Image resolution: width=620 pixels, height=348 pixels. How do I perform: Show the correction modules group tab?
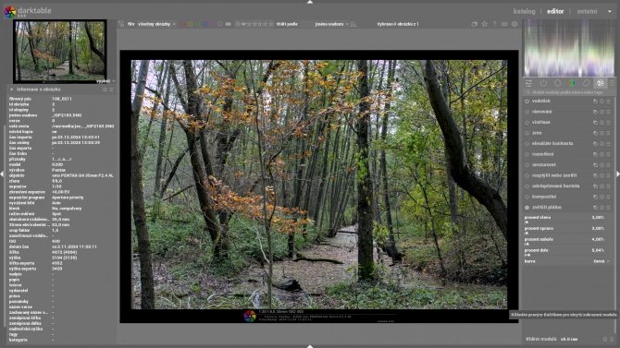586,83
